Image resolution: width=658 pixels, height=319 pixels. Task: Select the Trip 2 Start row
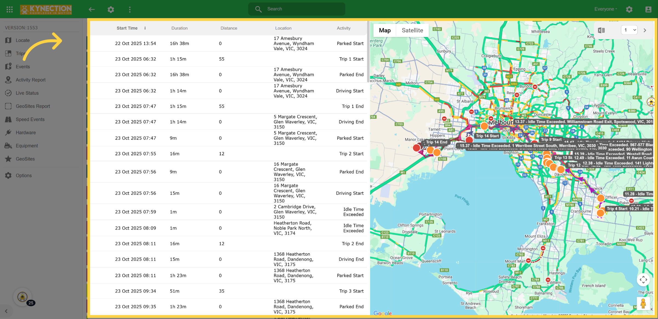[228, 154]
